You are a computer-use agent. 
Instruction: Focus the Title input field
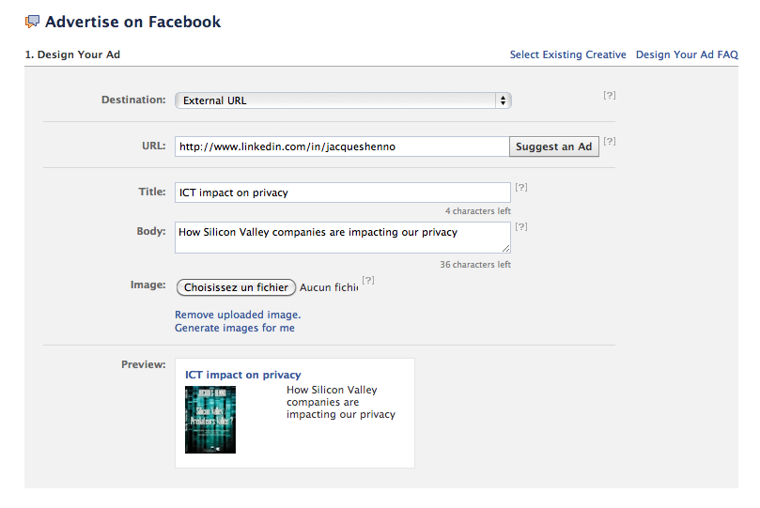[x=343, y=192]
